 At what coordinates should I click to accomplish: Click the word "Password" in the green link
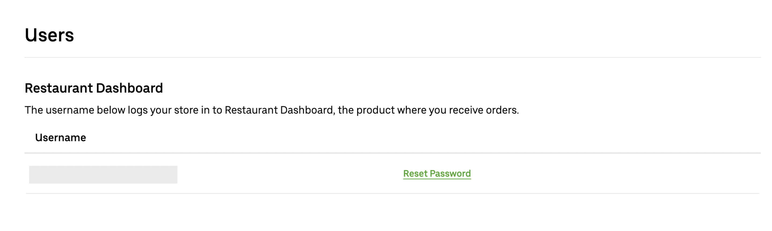coord(450,174)
